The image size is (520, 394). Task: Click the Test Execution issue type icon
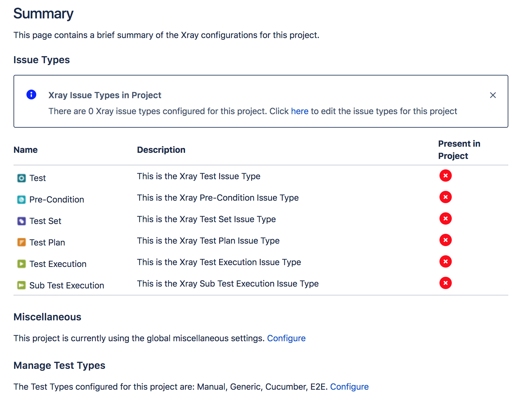pos(22,264)
